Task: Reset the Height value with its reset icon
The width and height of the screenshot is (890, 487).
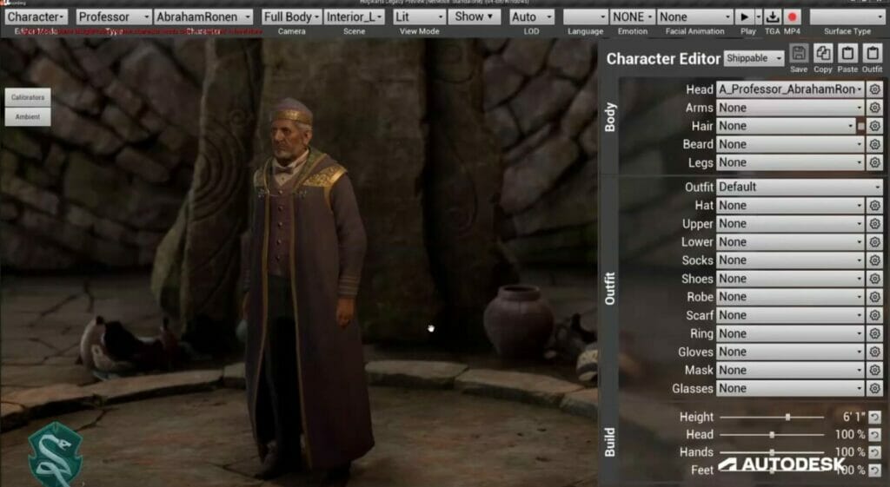Action: [874, 418]
